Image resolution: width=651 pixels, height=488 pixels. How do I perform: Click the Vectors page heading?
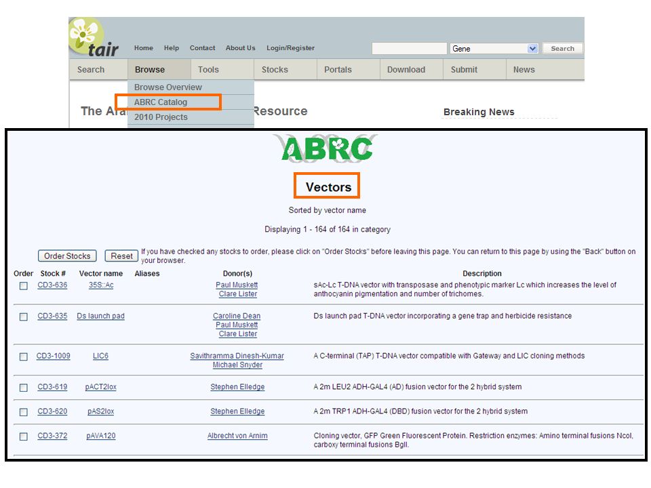(x=328, y=187)
